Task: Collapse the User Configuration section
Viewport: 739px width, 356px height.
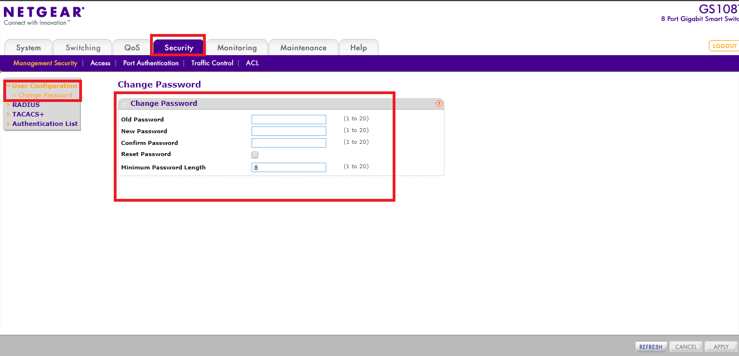Action: click(44, 86)
